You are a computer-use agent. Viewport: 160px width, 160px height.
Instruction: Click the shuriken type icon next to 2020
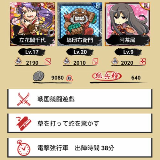click(143, 61)
